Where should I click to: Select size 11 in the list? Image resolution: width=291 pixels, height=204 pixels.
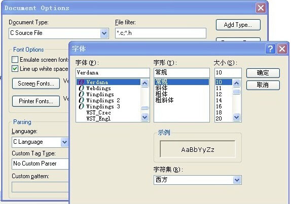(x=224, y=88)
